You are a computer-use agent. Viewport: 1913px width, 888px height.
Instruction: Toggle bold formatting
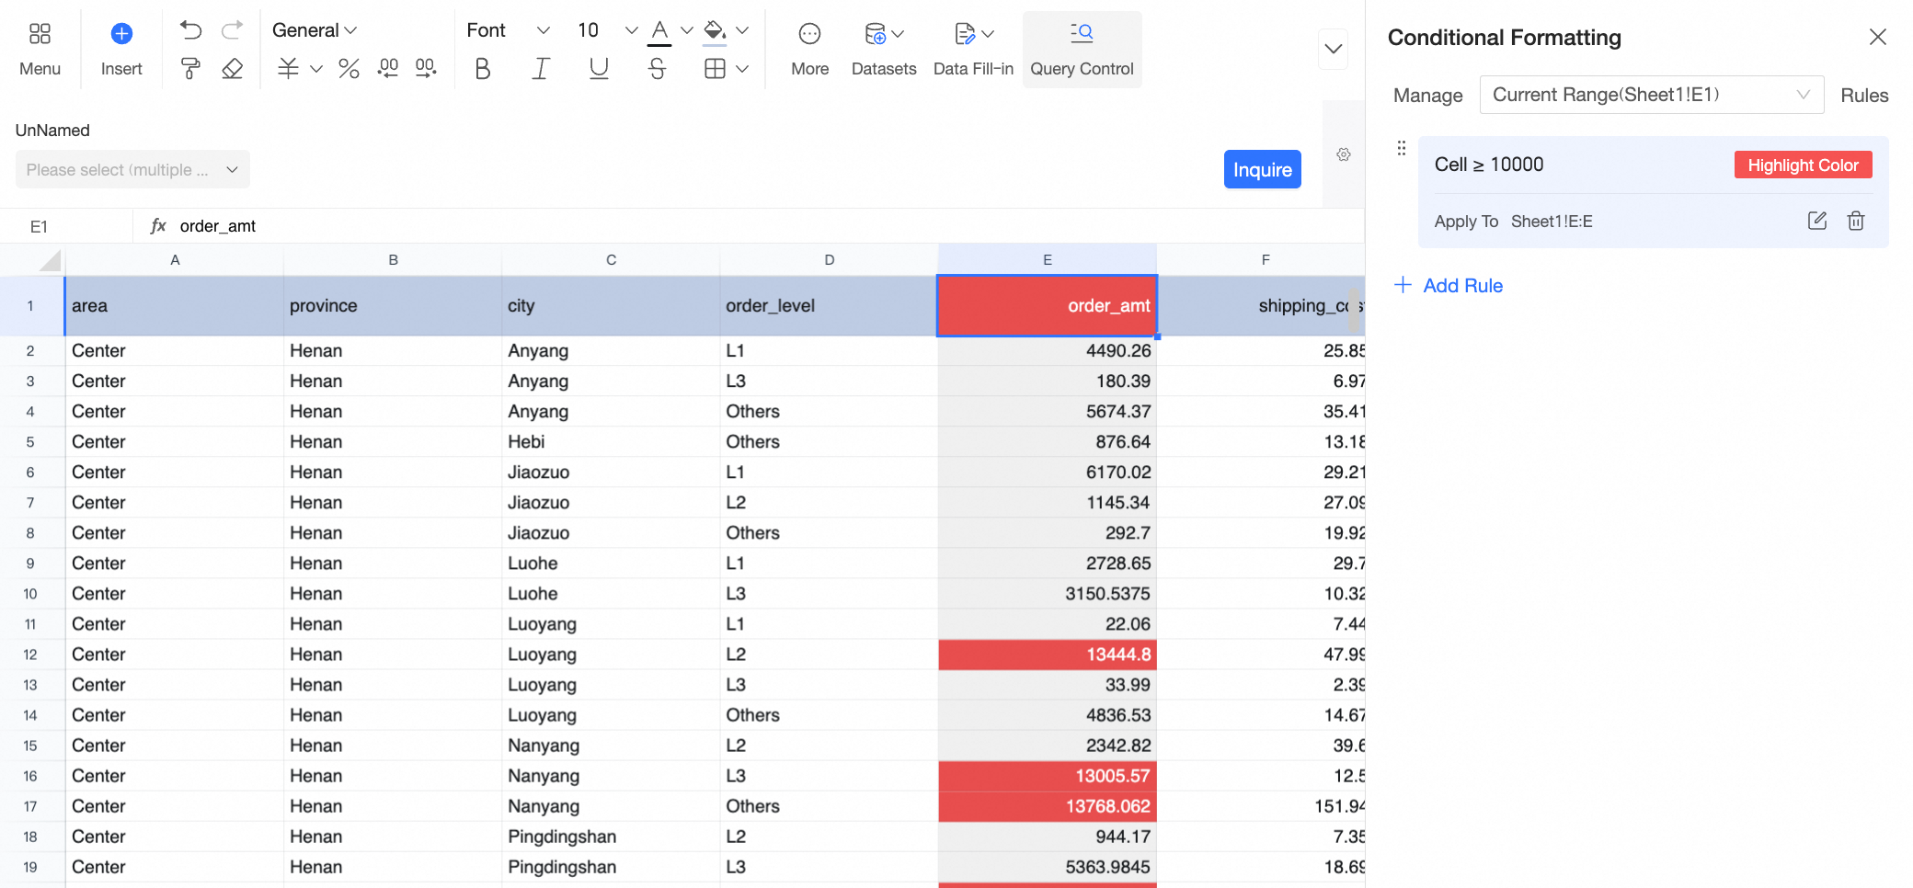point(483,69)
